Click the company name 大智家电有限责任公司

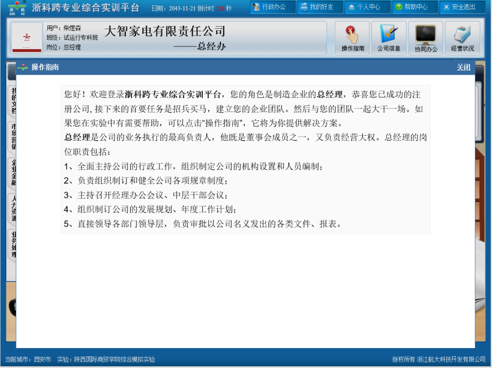click(165, 31)
